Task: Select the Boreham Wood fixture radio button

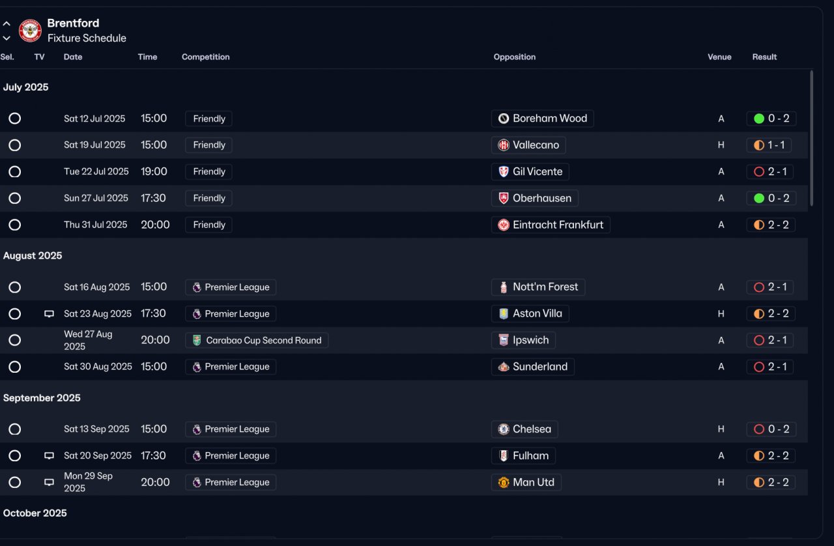Action: coord(15,119)
